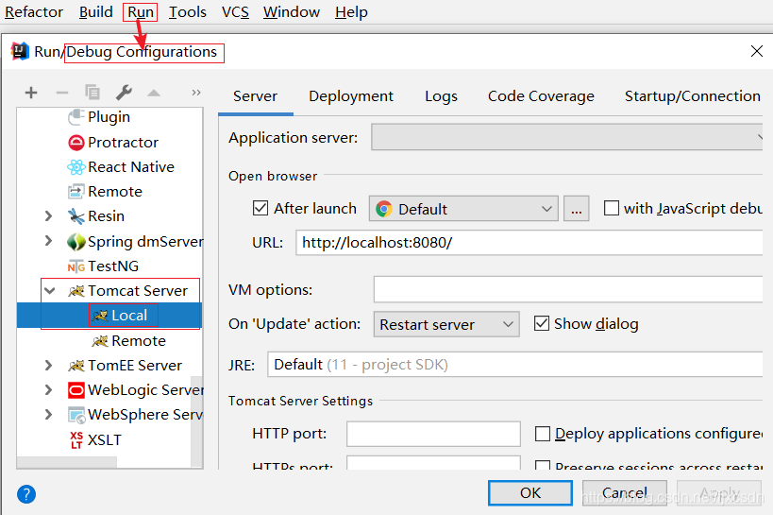773x515 pixels.
Task: Open the VCS menu
Action: [x=235, y=12]
